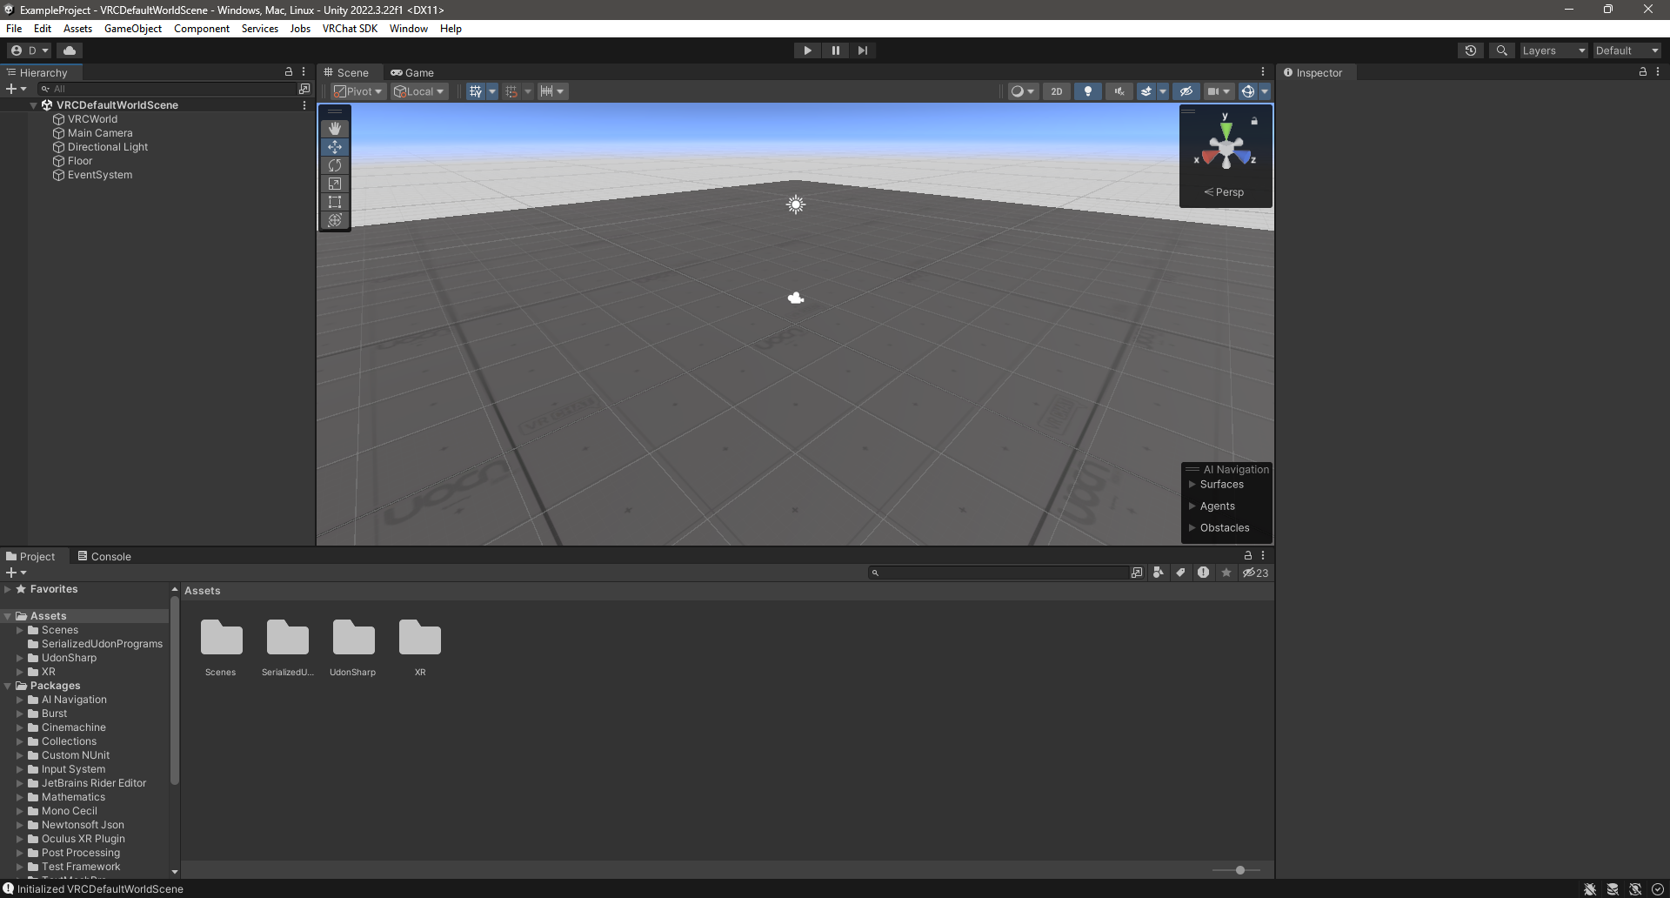The height and width of the screenshot is (898, 1670).
Task: Click the Pause button
Action: click(835, 50)
